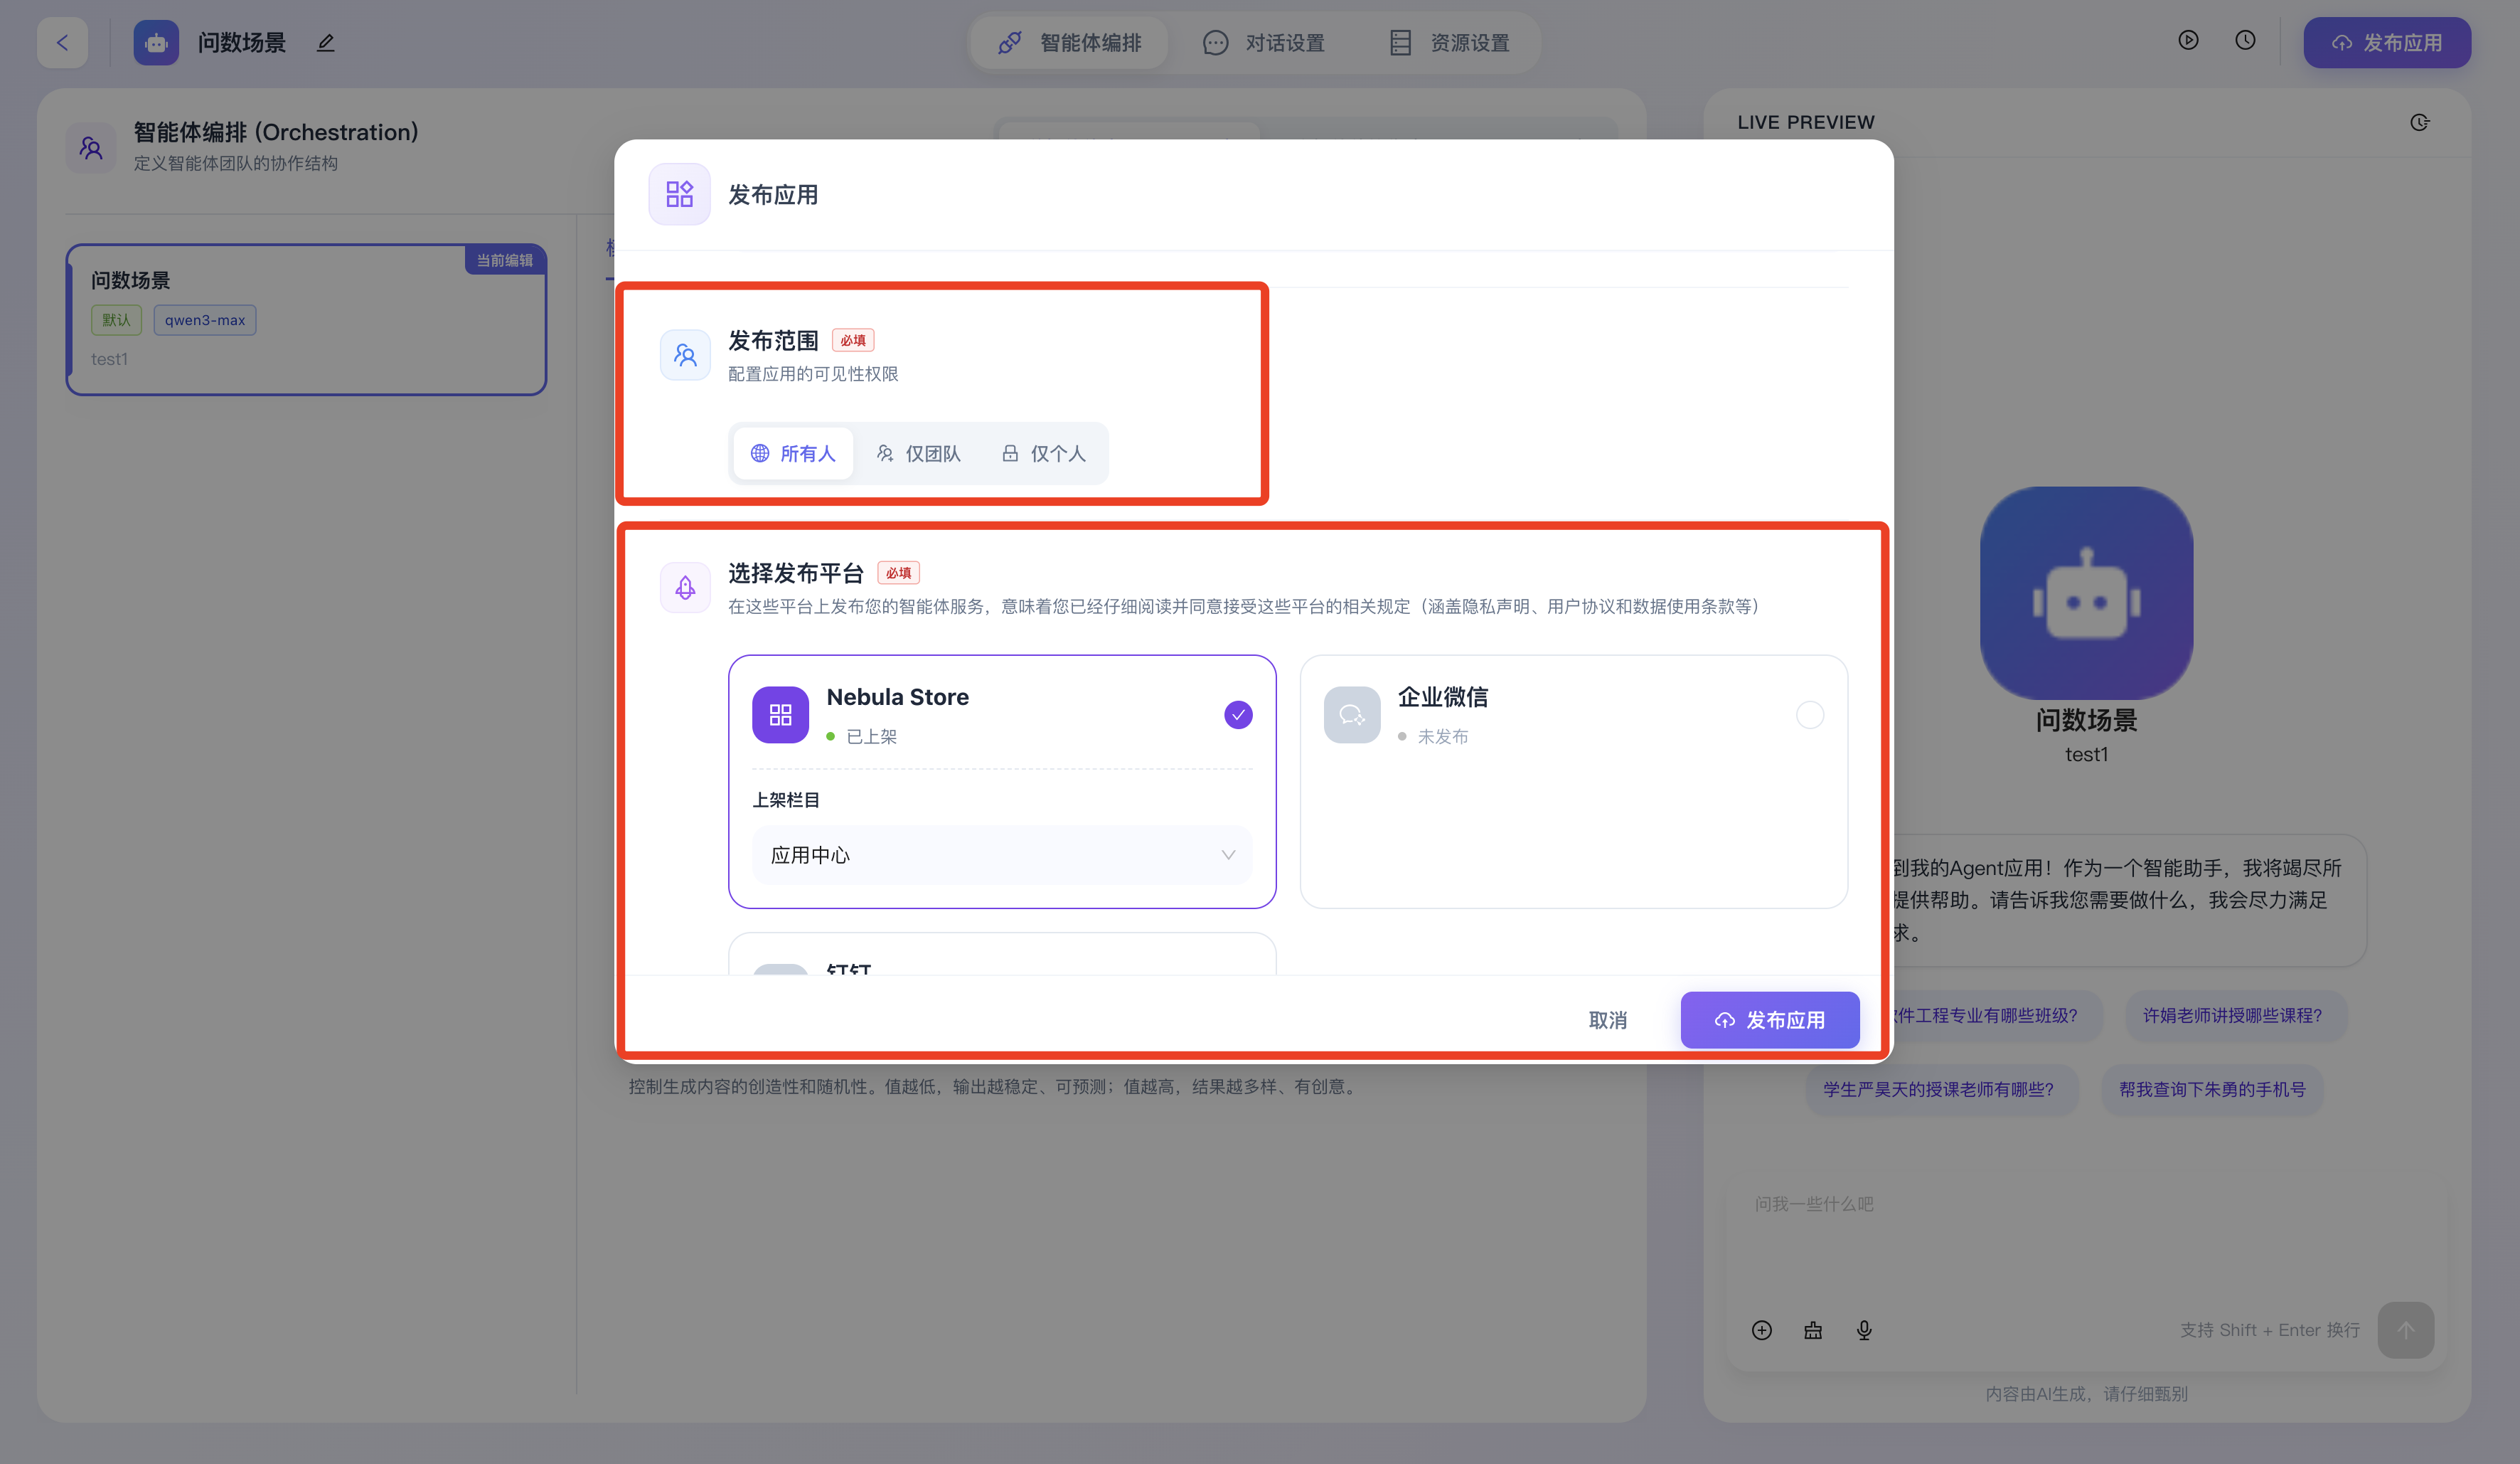Open the history clock icon

click(2245, 40)
